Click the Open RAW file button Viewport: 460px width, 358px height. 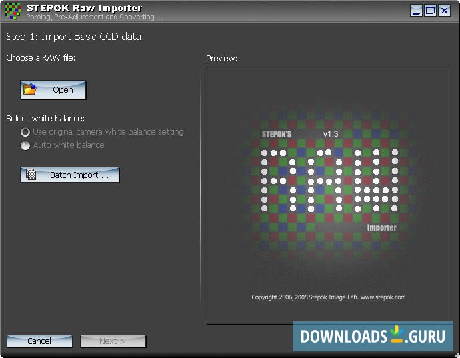53,90
